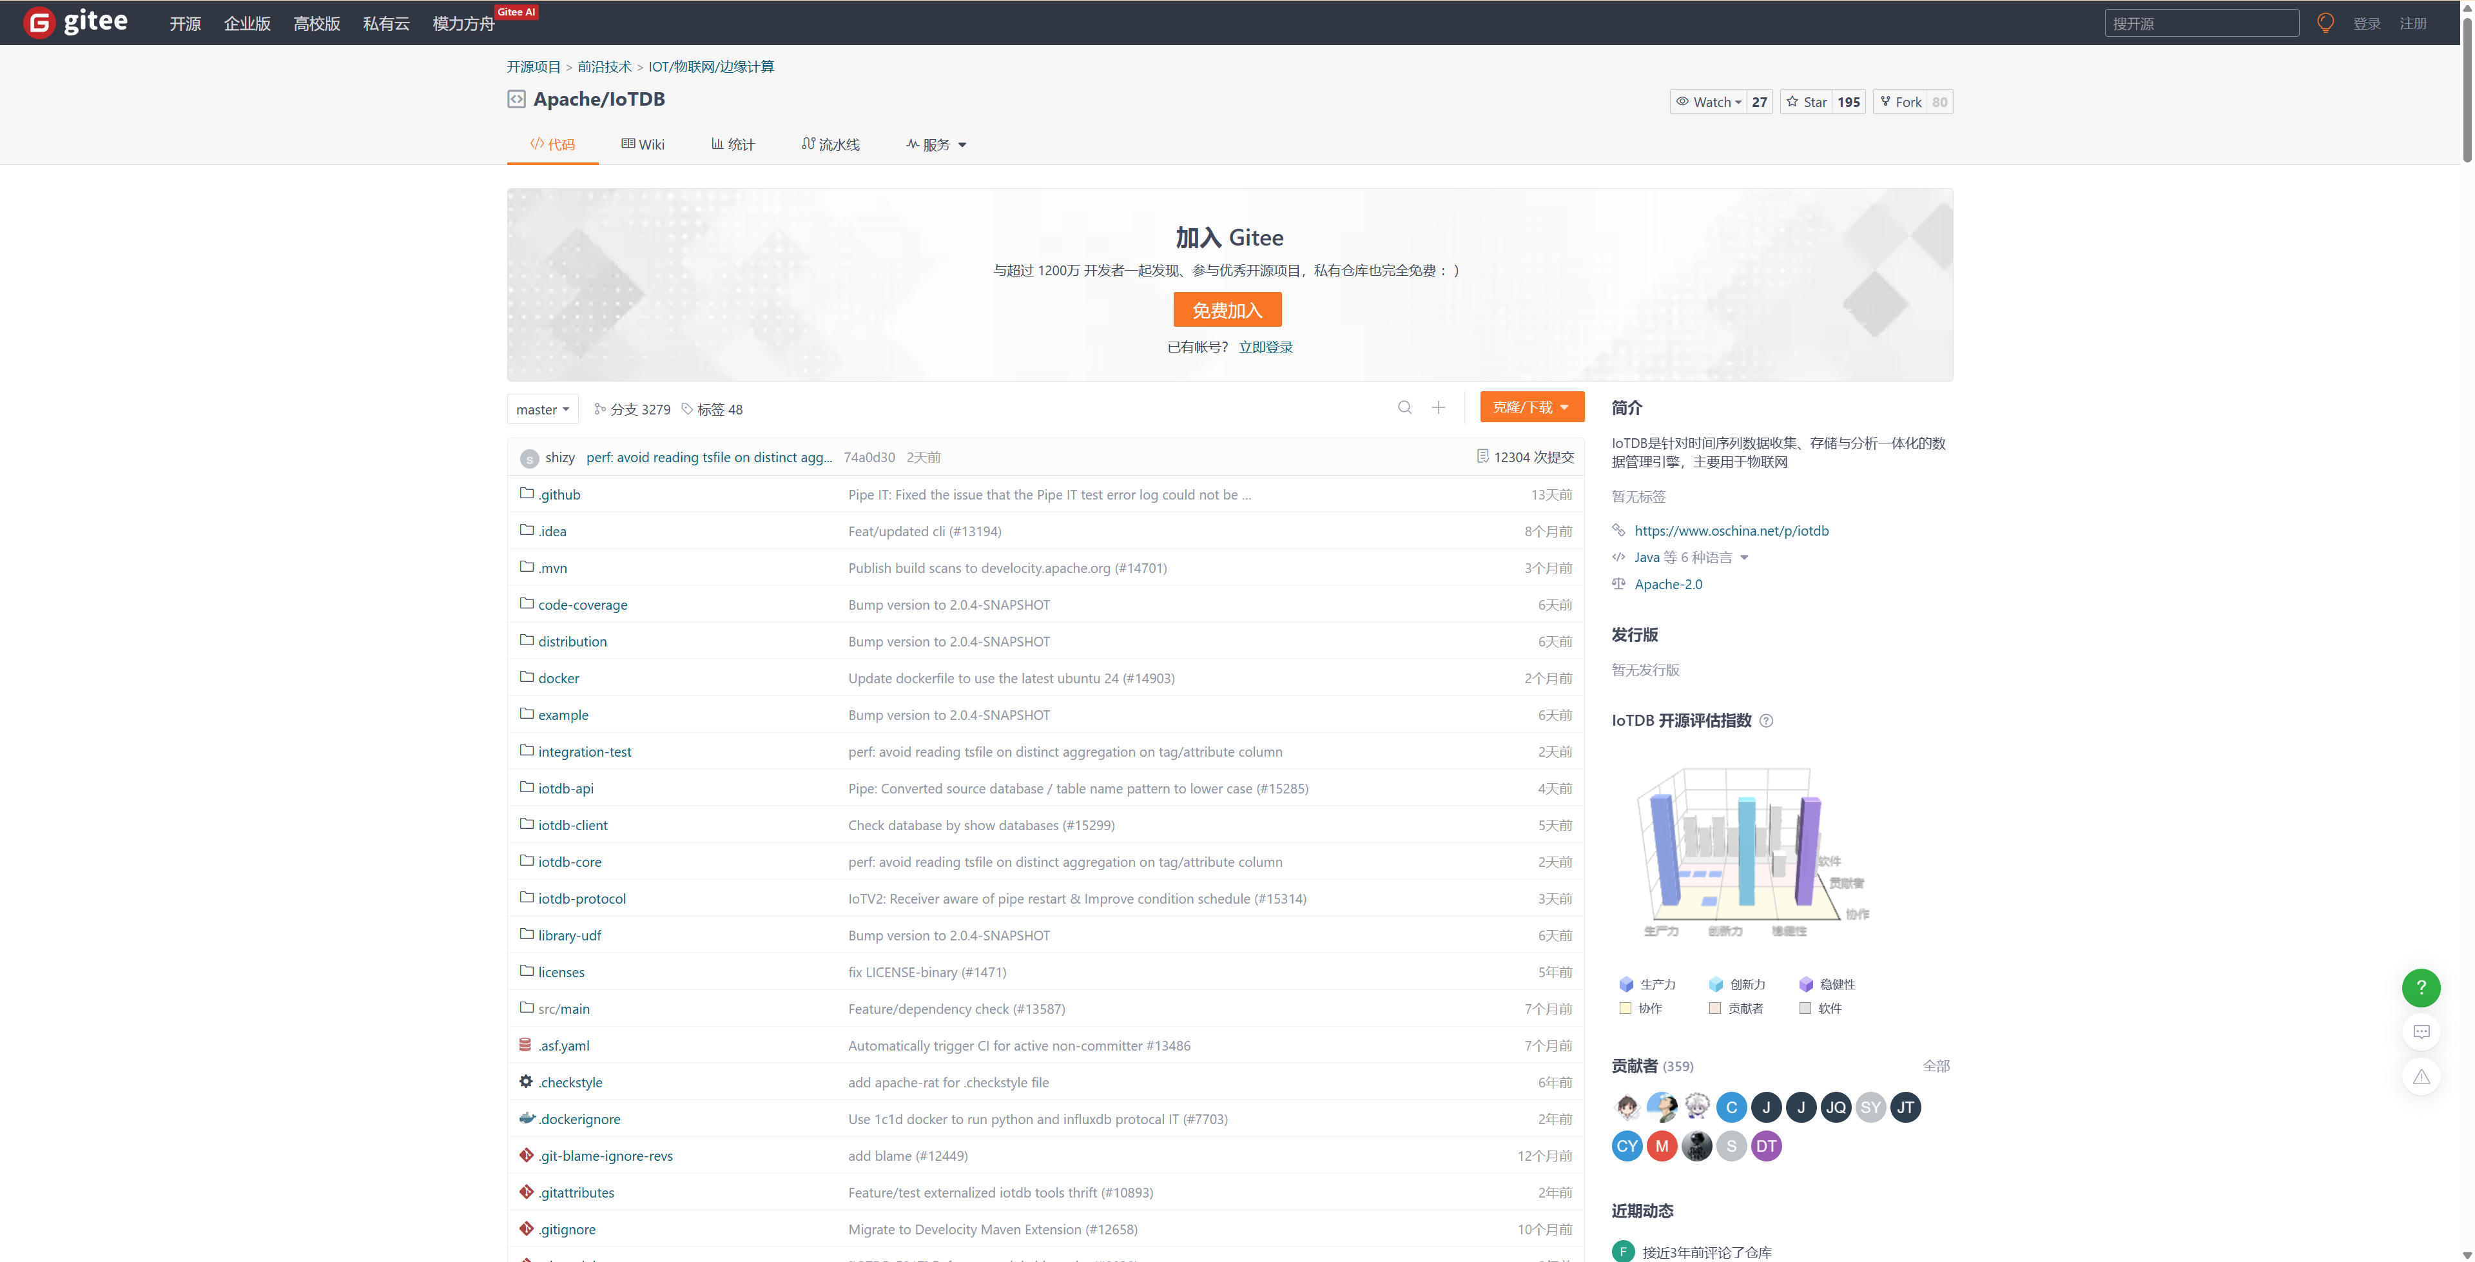2475x1262 pixels.
Task: Expand the 克隆/下载 dropdown button
Action: click(1531, 407)
